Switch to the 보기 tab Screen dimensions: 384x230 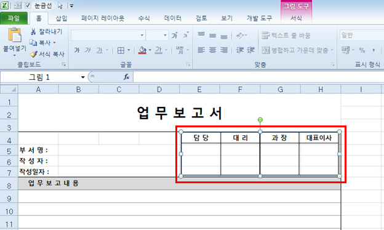tap(227, 18)
